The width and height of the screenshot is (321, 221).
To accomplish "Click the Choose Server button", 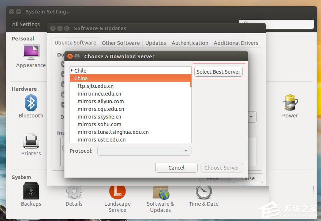I will pyautogui.click(x=221, y=167).
